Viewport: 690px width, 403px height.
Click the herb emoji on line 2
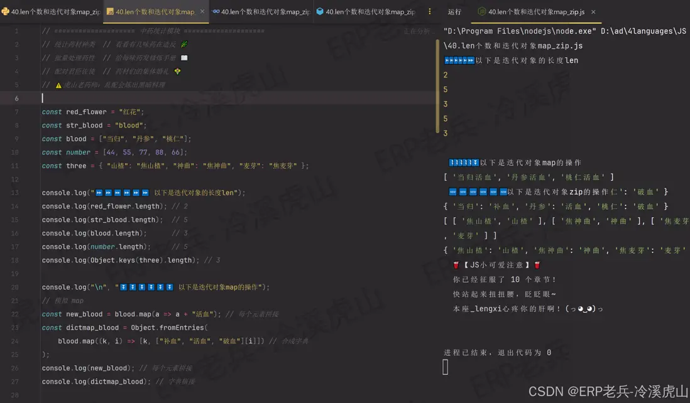click(184, 44)
